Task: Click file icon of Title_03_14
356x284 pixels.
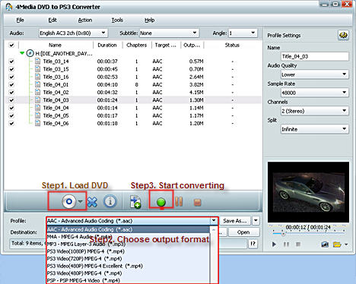Action: (x=37, y=61)
